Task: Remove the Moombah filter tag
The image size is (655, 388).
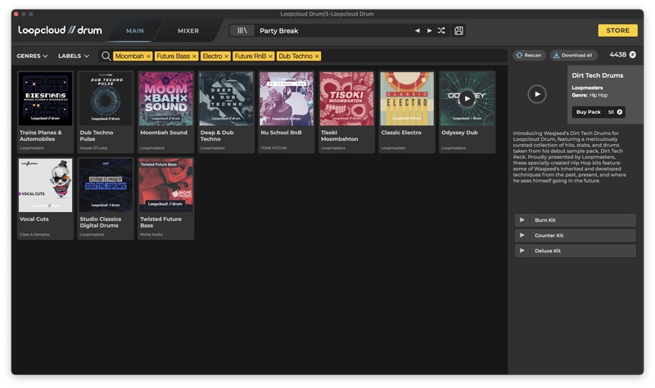Action: [x=148, y=56]
